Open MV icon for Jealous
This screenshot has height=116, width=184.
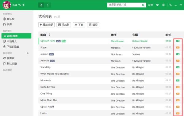[52, 54]
